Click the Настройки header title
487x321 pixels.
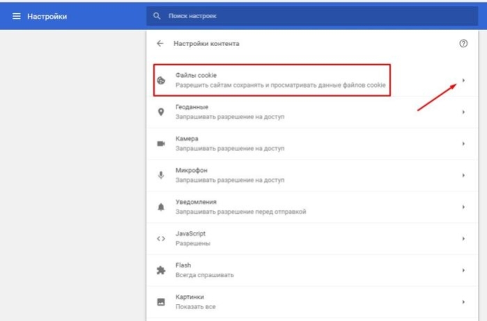pyautogui.click(x=47, y=17)
